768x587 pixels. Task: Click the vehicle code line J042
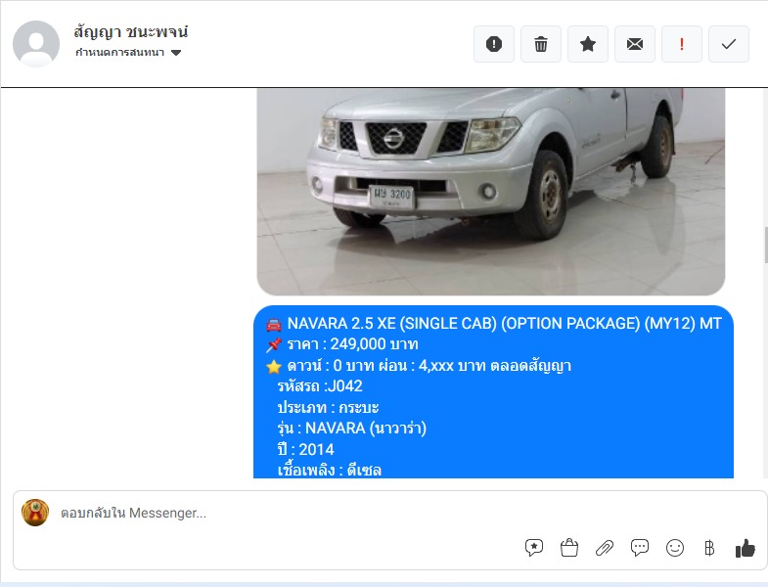pyautogui.click(x=320, y=386)
